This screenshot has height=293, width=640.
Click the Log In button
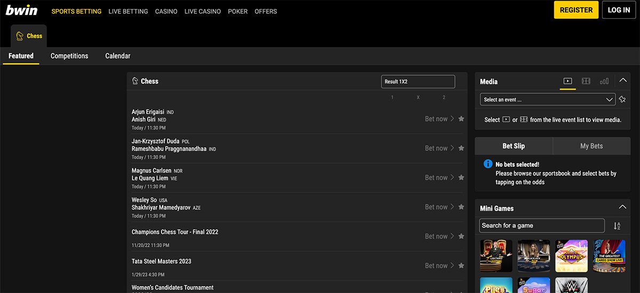pyautogui.click(x=619, y=10)
